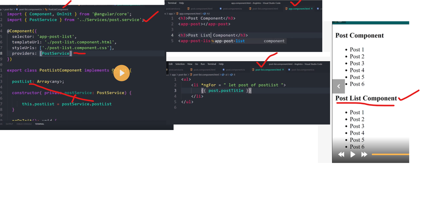Click the orange play button over the code
Screen dimensions: 424x197
122,73
